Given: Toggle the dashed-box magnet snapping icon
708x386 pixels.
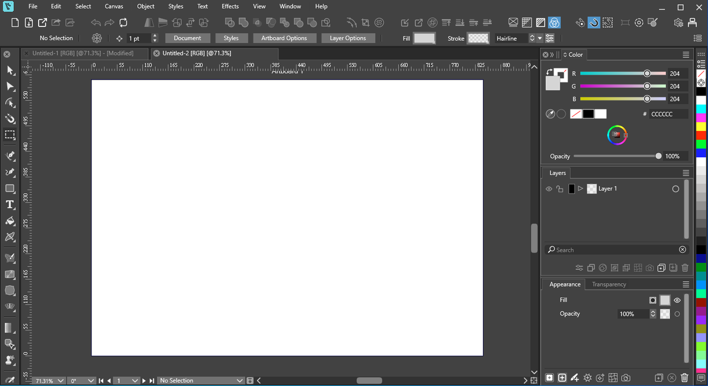Looking at the screenshot, I should [x=607, y=23].
